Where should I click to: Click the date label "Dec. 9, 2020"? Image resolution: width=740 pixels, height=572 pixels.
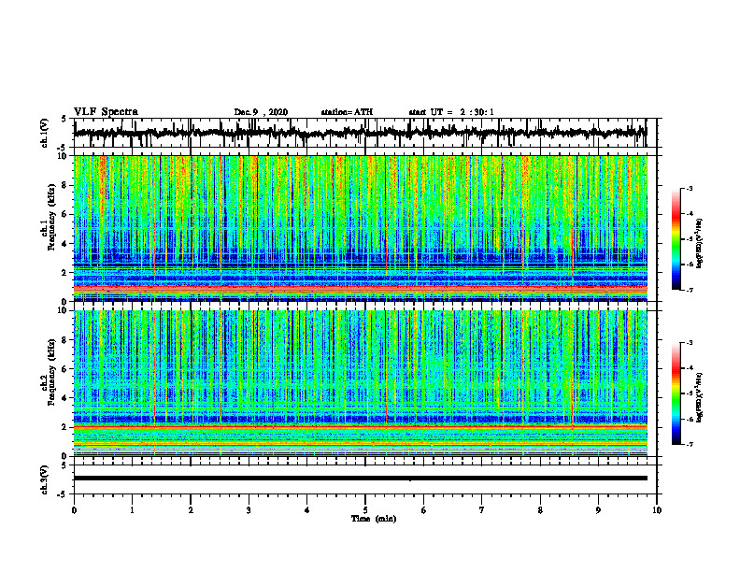pos(261,112)
